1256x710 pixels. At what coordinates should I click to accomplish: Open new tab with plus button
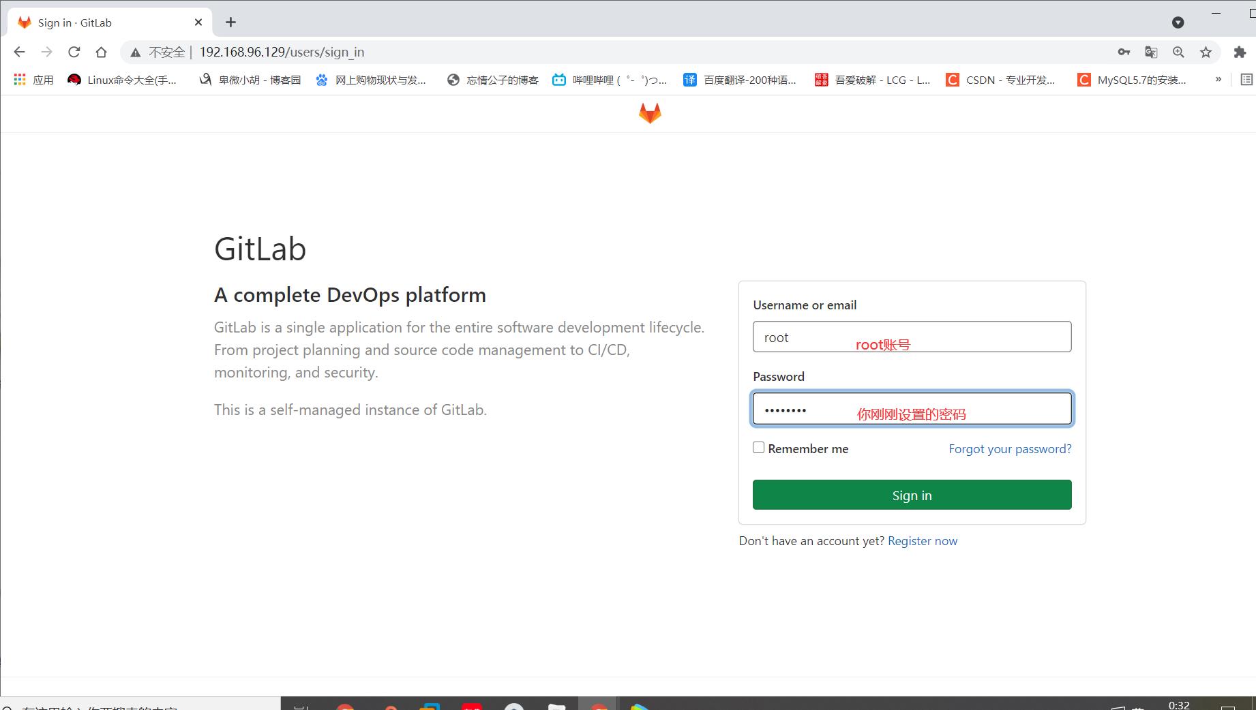tap(231, 22)
